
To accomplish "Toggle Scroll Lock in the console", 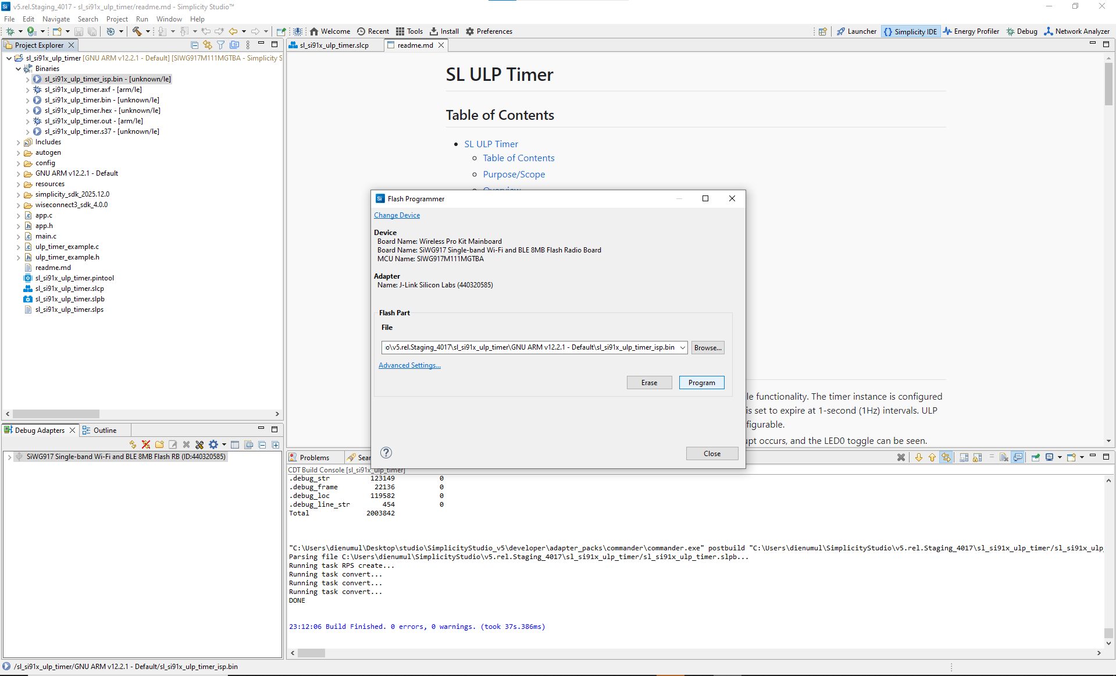I will [x=976, y=457].
